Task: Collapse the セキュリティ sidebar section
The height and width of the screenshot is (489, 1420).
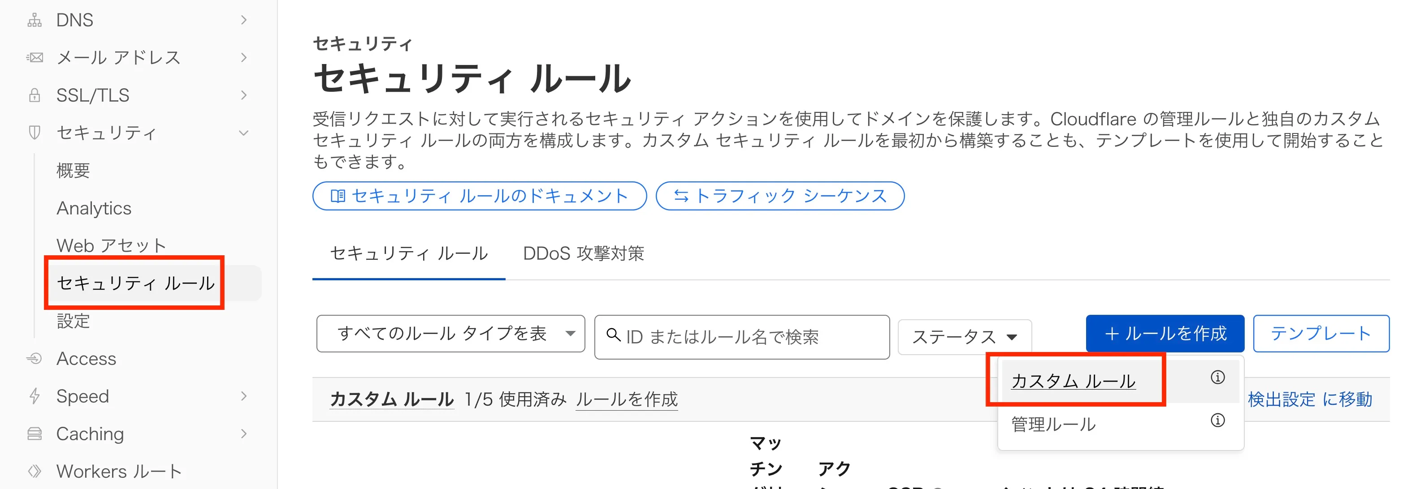Action: click(243, 132)
